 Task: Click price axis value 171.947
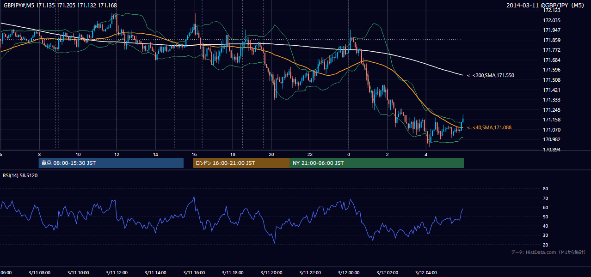(552, 30)
